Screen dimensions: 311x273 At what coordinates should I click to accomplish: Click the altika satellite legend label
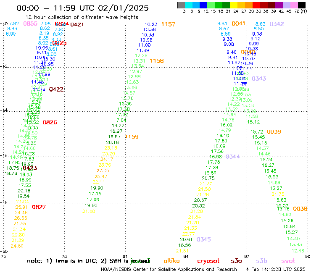tap(171, 261)
